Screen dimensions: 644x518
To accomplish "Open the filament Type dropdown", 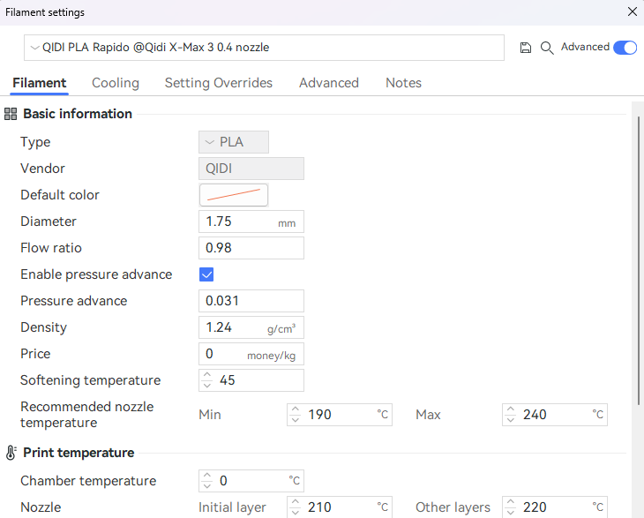I will pos(233,142).
